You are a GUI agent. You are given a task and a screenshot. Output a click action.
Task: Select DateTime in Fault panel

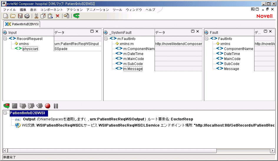point(232,54)
